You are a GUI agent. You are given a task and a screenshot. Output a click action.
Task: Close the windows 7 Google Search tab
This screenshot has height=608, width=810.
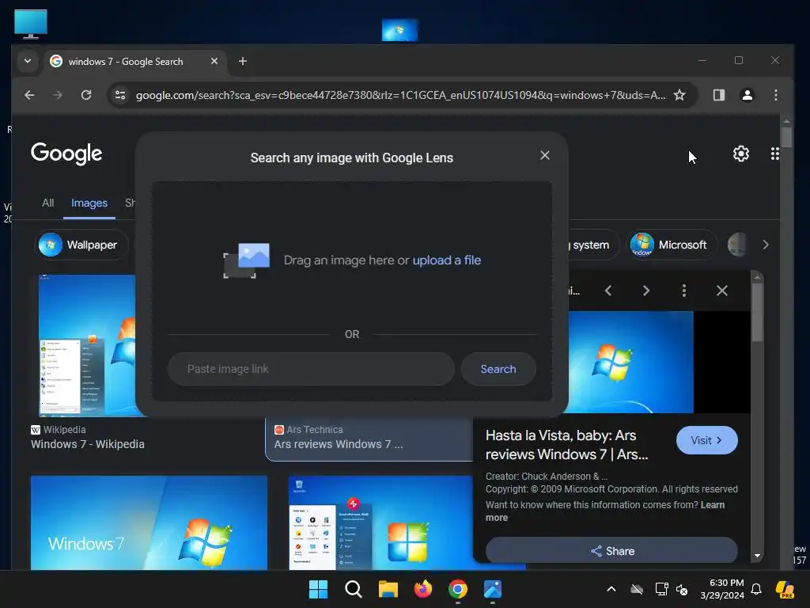(x=214, y=61)
